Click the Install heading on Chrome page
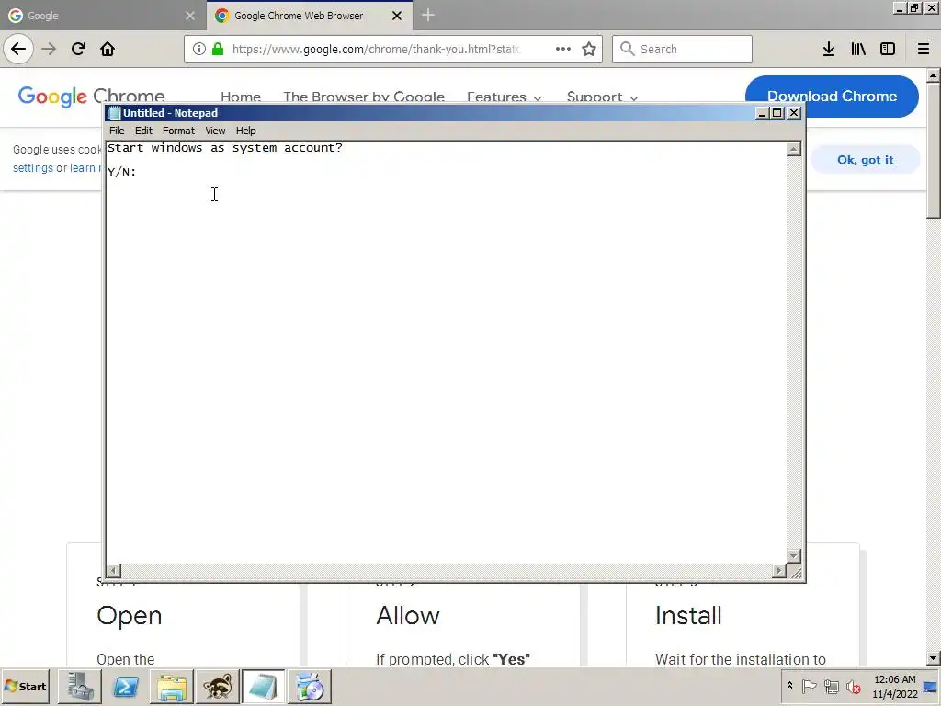This screenshot has height=706, width=941. point(687,615)
